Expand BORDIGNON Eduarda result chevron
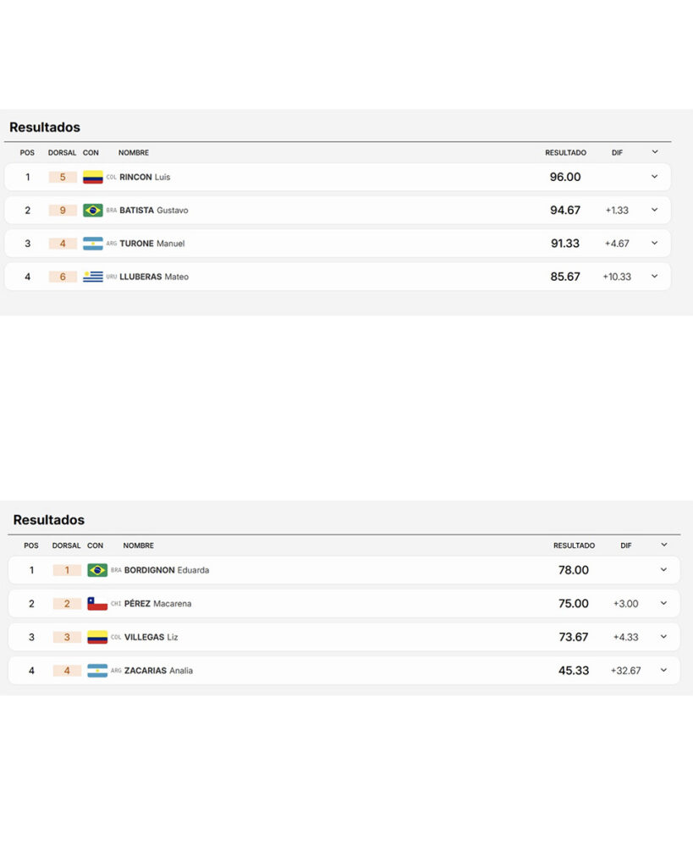The image size is (693, 866). pyautogui.click(x=663, y=569)
